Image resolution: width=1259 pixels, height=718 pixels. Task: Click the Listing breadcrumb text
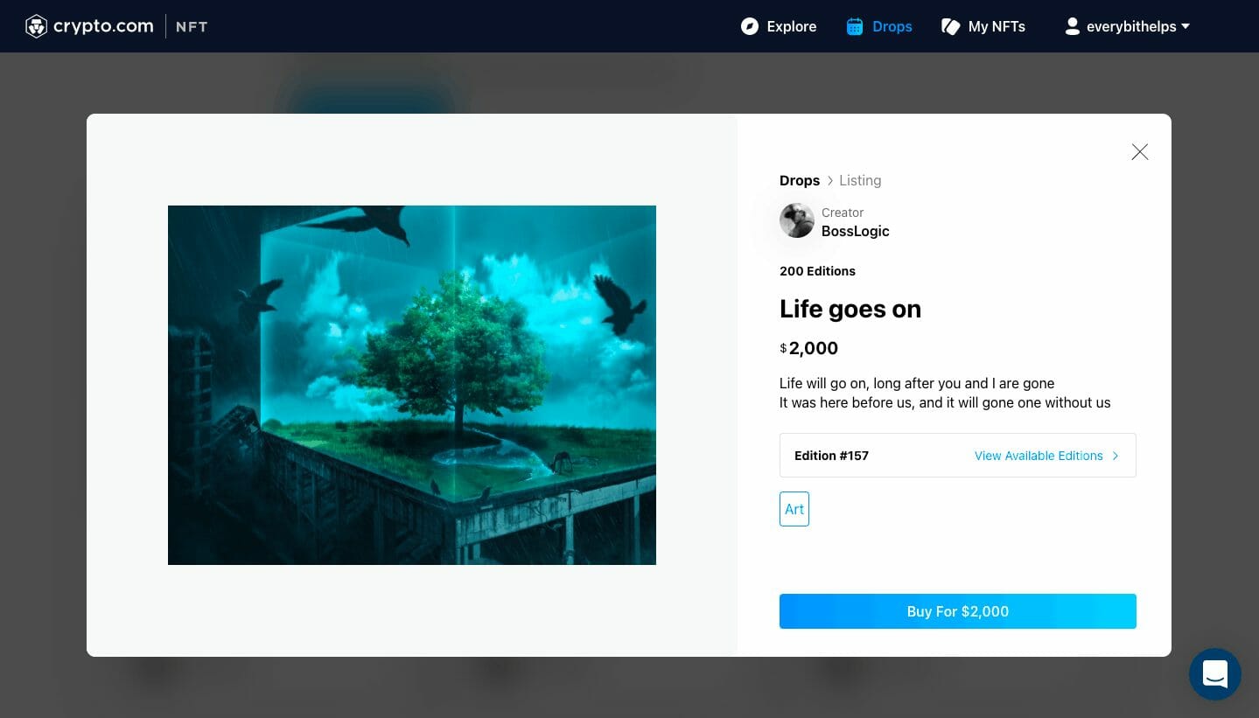860,180
